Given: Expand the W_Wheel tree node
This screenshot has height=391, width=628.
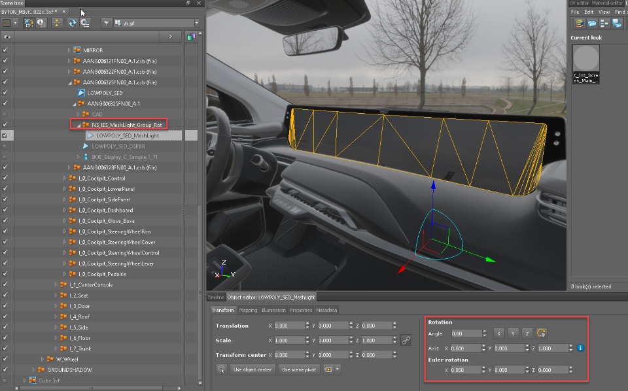Looking at the screenshot, I should (x=43, y=360).
